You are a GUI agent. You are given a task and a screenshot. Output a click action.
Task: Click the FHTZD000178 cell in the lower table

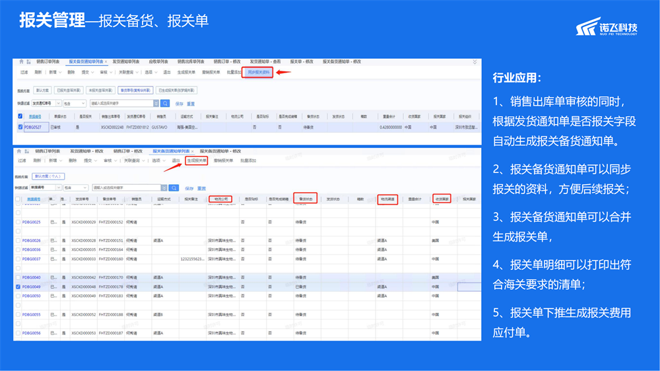[x=111, y=287]
